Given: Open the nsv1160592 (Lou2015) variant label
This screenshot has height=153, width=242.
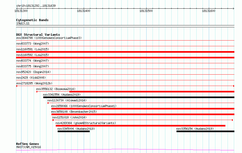Looking at the screenshot, I should point(33,55).
